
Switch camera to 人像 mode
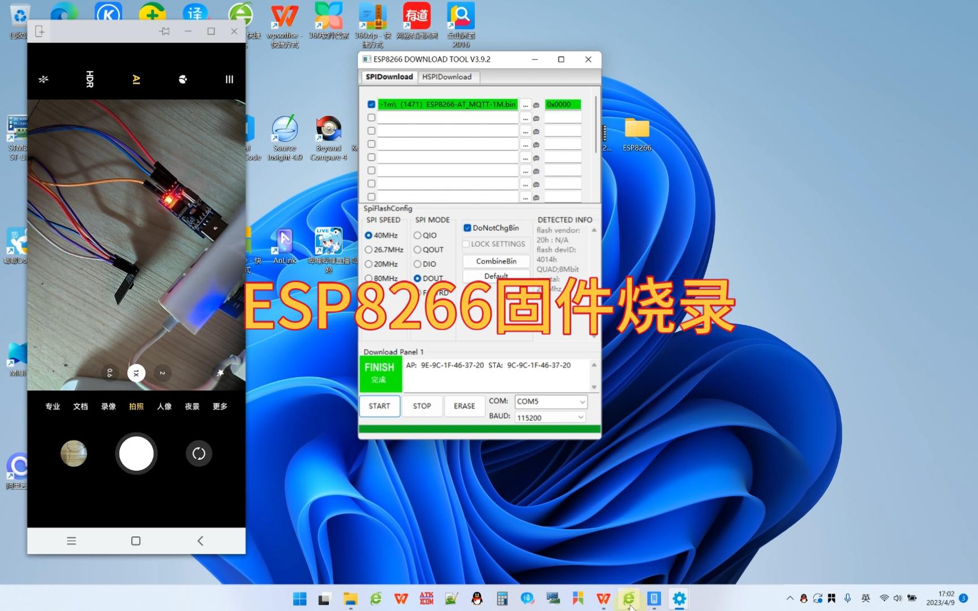[164, 406]
